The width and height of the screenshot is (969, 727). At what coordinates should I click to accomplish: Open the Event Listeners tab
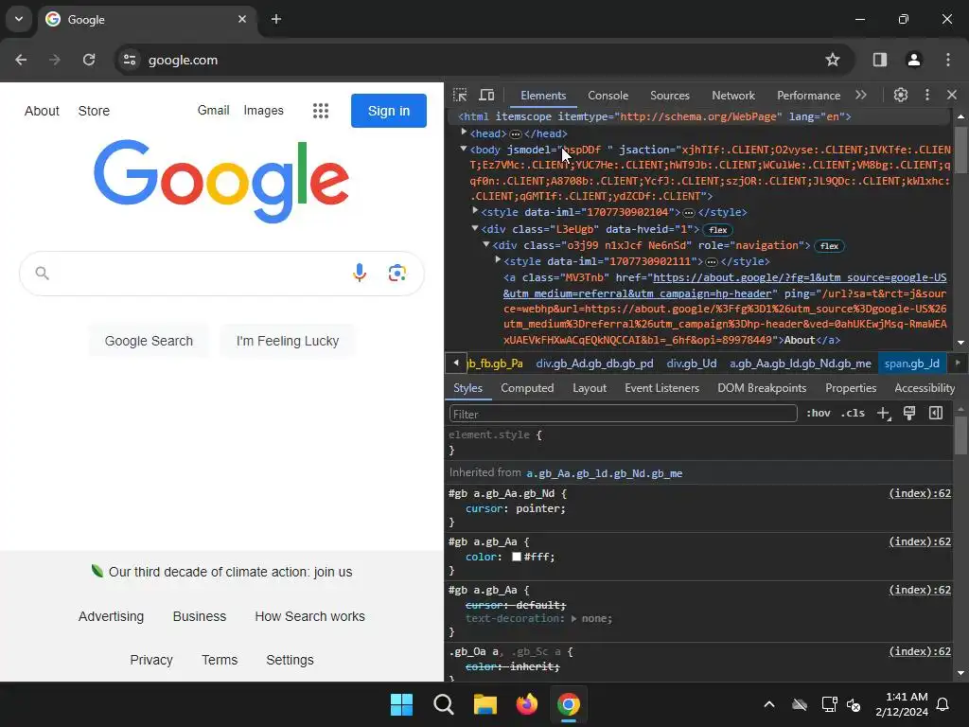pos(661,387)
